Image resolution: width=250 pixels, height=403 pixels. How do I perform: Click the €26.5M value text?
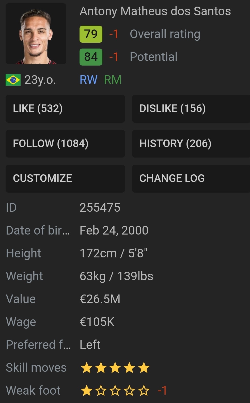coord(100,299)
